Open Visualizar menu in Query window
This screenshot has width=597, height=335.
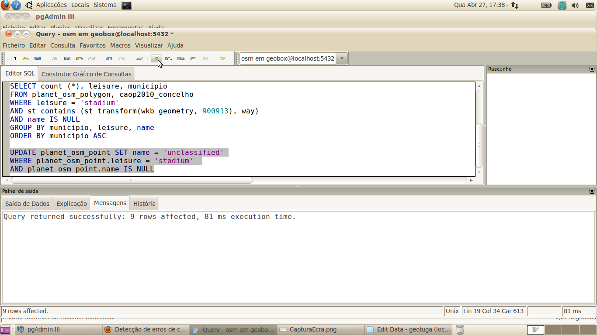tap(149, 45)
